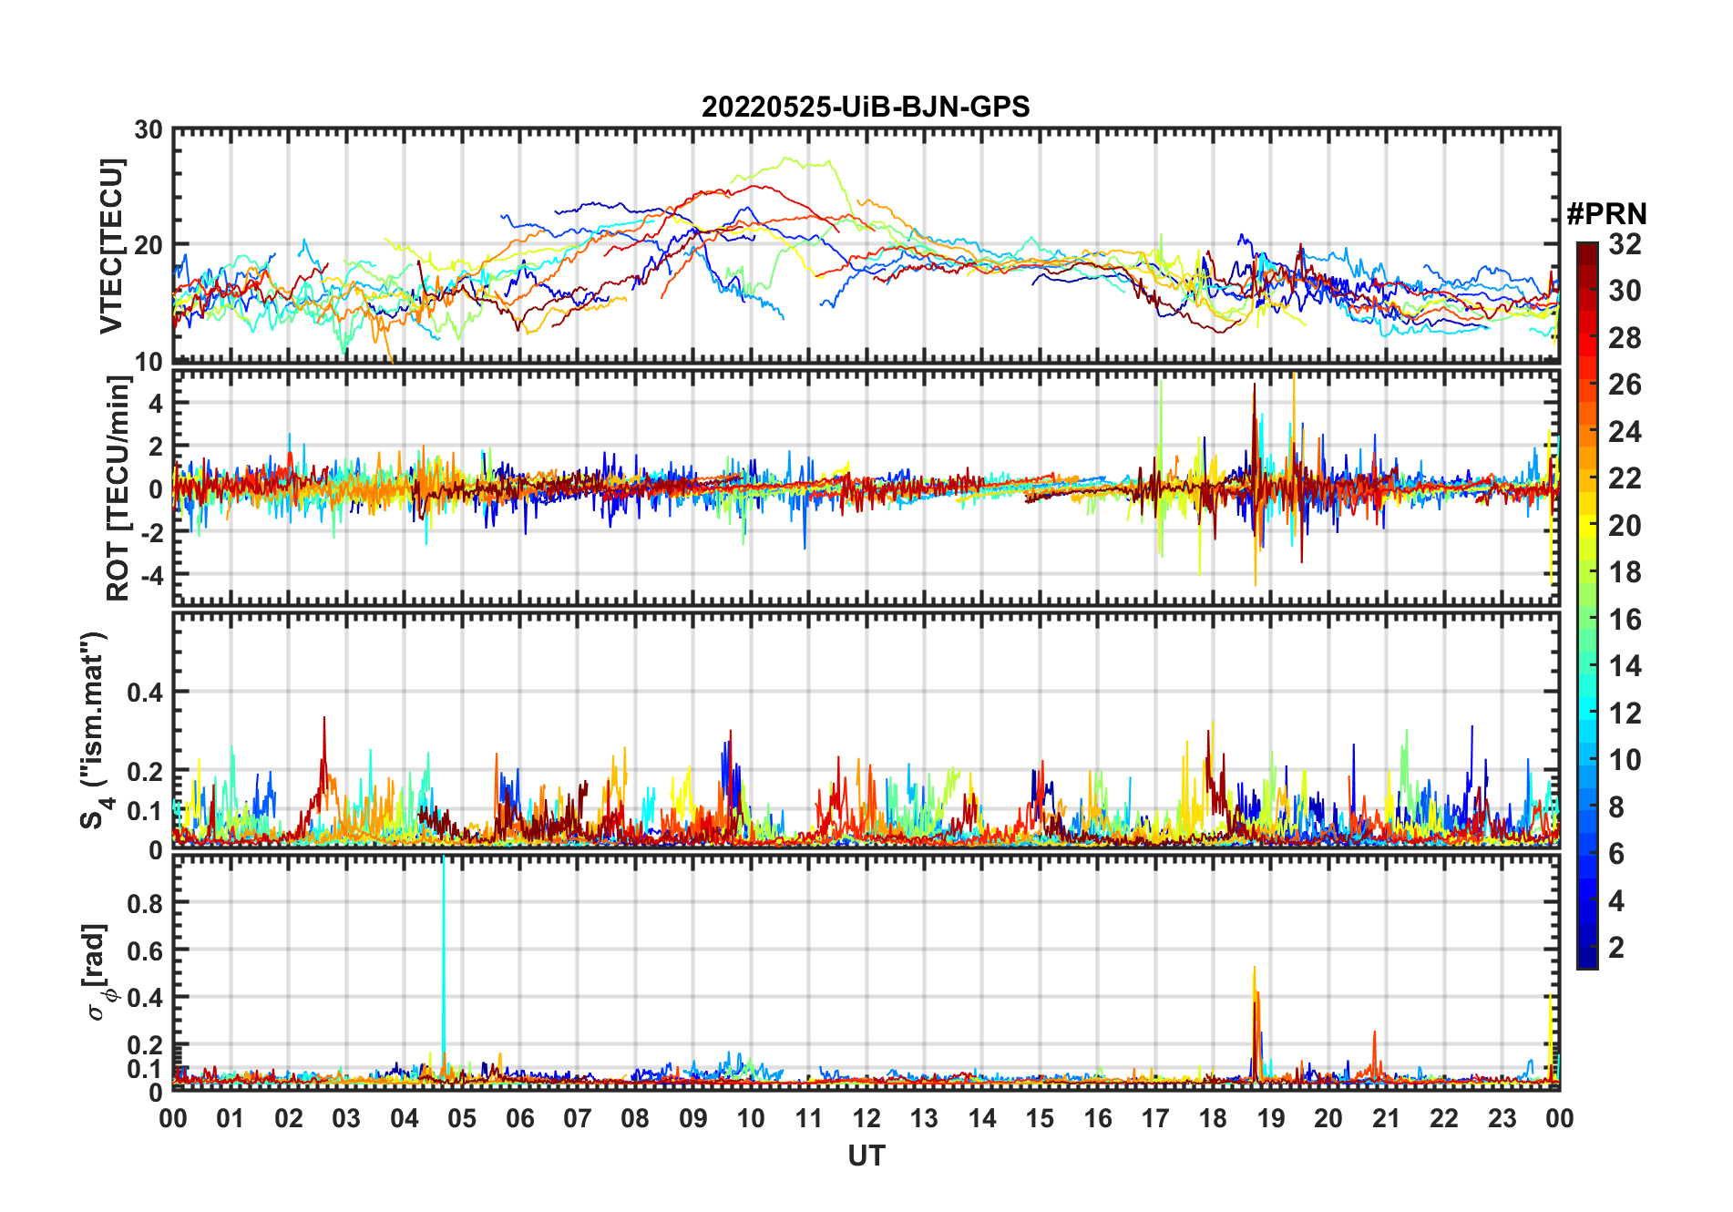Select the 0.8 tick on σφ axis
This screenshot has height=1212, width=1733.
pyautogui.click(x=146, y=903)
